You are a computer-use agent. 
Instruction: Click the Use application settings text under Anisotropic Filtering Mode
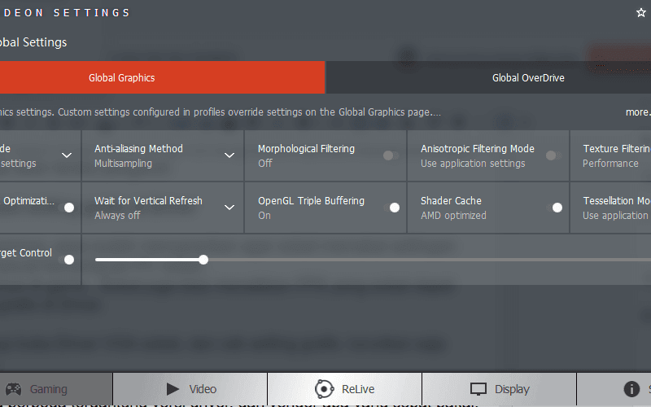click(x=473, y=164)
